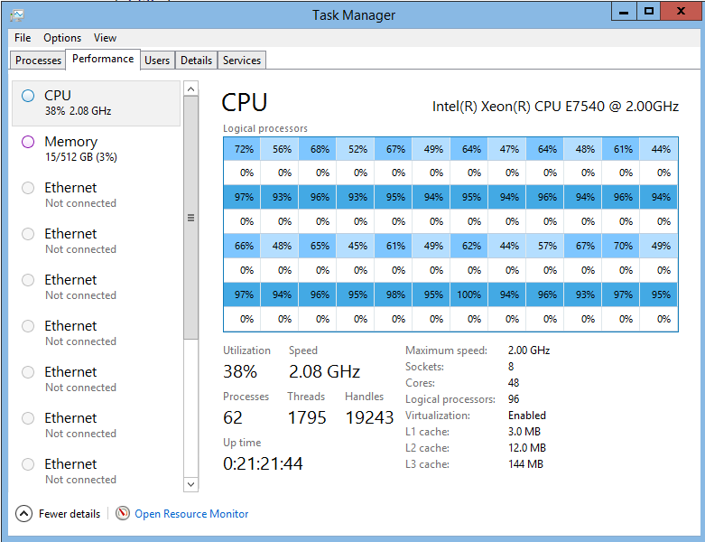Screen dimensions: 705x542
Task: Click the 100% logical processor cell
Action: [469, 294]
